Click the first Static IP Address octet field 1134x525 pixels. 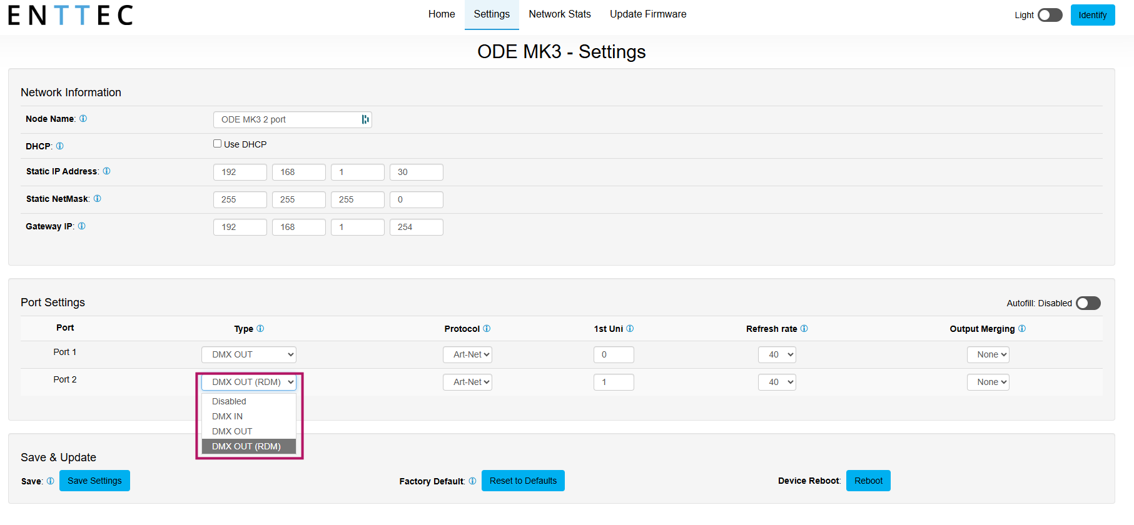tap(240, 172)
